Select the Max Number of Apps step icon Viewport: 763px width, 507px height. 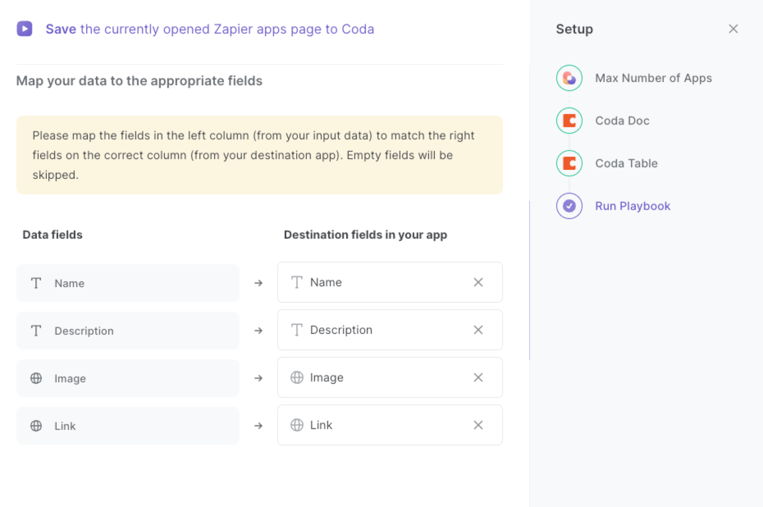pos(569,78)
